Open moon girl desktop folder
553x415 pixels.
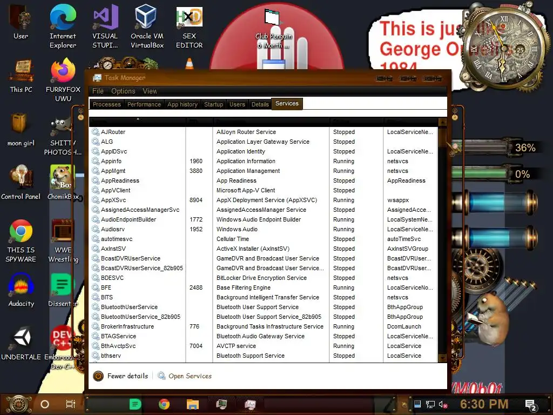click(x=21, y=130)
